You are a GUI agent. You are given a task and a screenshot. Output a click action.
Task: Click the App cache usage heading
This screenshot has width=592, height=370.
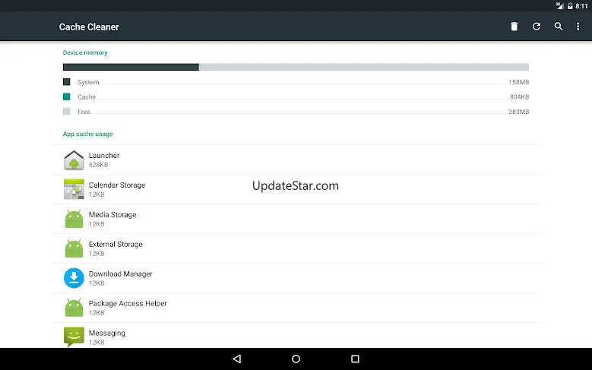click(87, 134)
